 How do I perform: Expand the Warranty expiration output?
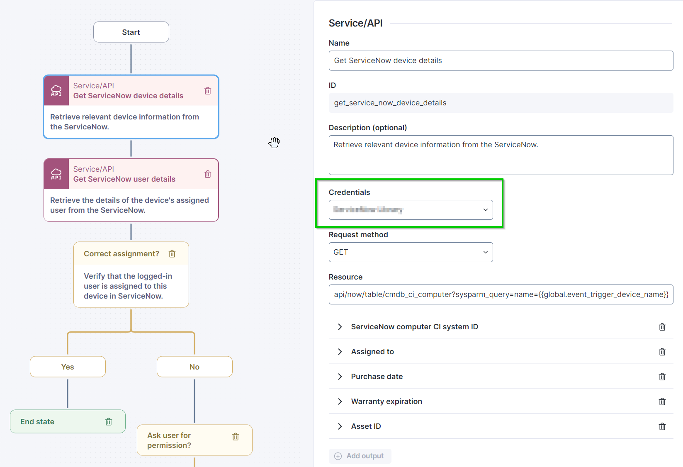point(340,401)
